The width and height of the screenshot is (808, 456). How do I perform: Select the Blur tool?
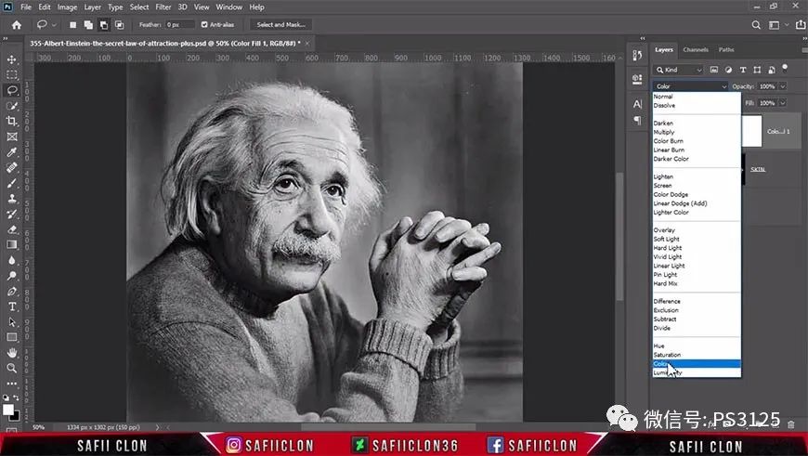(x=12, y=260)
